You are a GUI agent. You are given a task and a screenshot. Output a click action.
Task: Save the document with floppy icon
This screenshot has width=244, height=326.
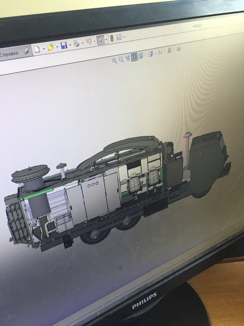64,46
